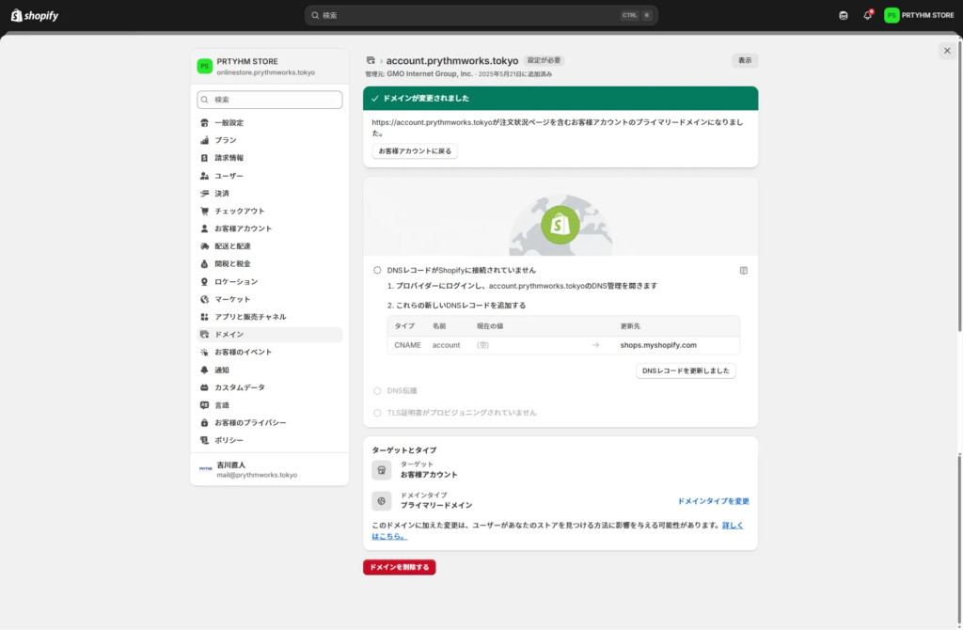Open the 一般設定 menu item

coord(270,123)
